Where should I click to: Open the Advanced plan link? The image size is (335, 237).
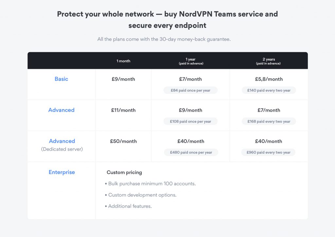(61, 110)
